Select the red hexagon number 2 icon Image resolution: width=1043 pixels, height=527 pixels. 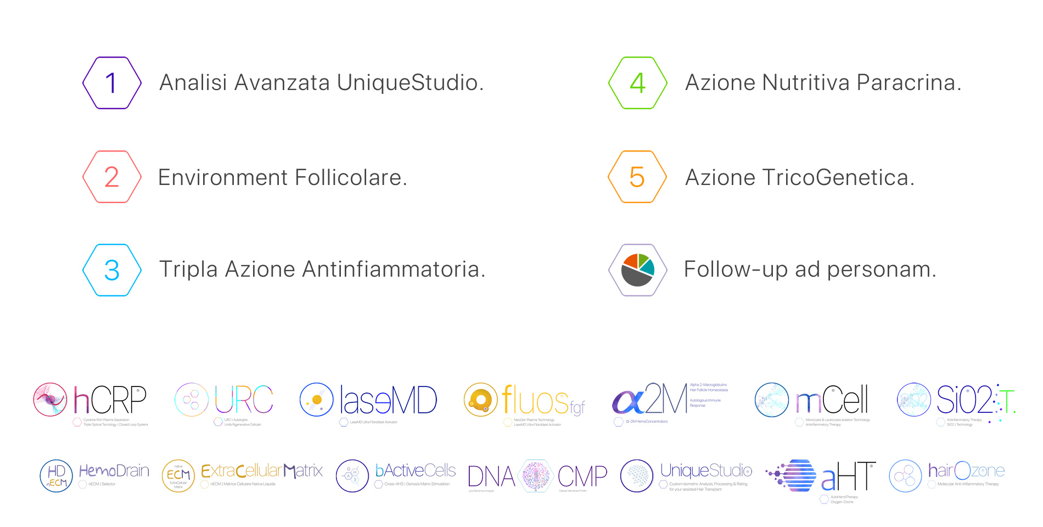[112, 177]
